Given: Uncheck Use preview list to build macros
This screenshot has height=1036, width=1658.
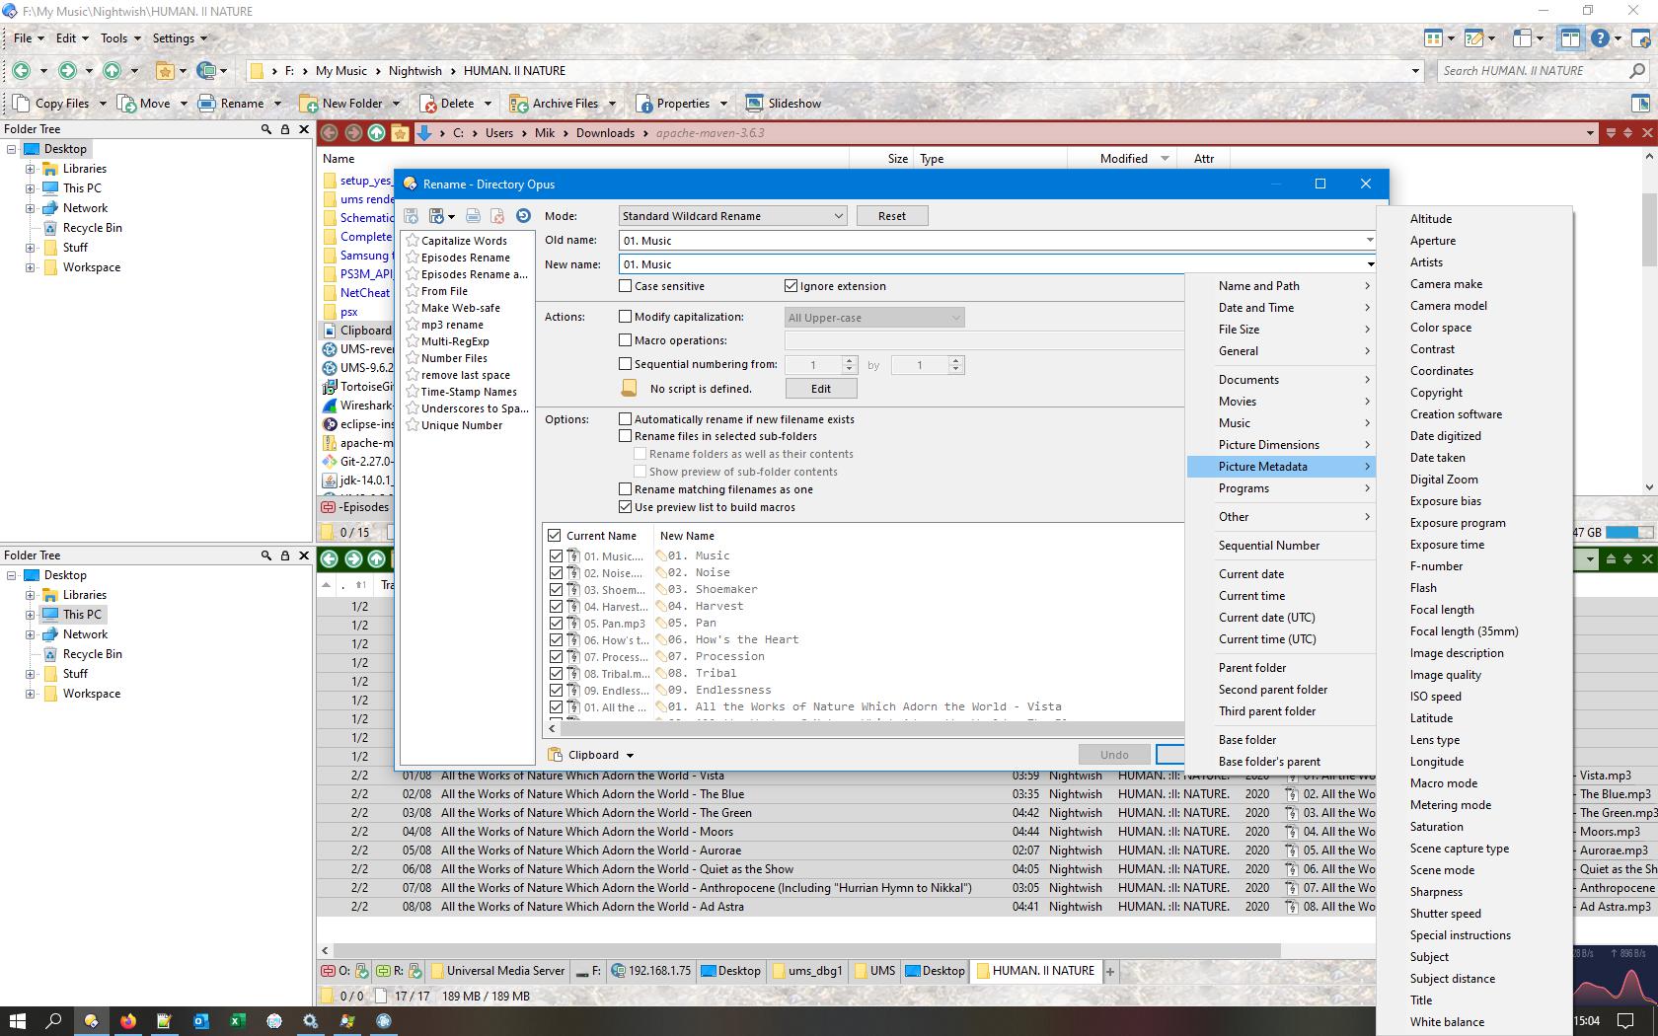Looking at the screenshot, I should pyautogui.click(x=625, y=507).
